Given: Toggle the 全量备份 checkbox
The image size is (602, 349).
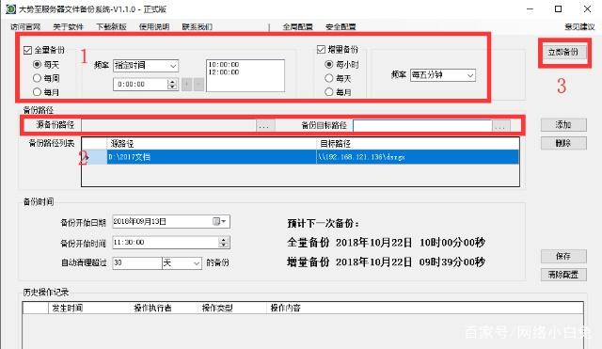Looking at the screenshot, I should point(27,50).
